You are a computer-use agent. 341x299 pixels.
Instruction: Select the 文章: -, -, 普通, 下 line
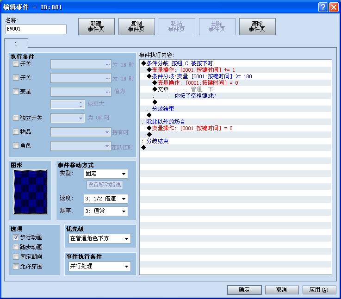pyautogui.click(x=236, y=89)
